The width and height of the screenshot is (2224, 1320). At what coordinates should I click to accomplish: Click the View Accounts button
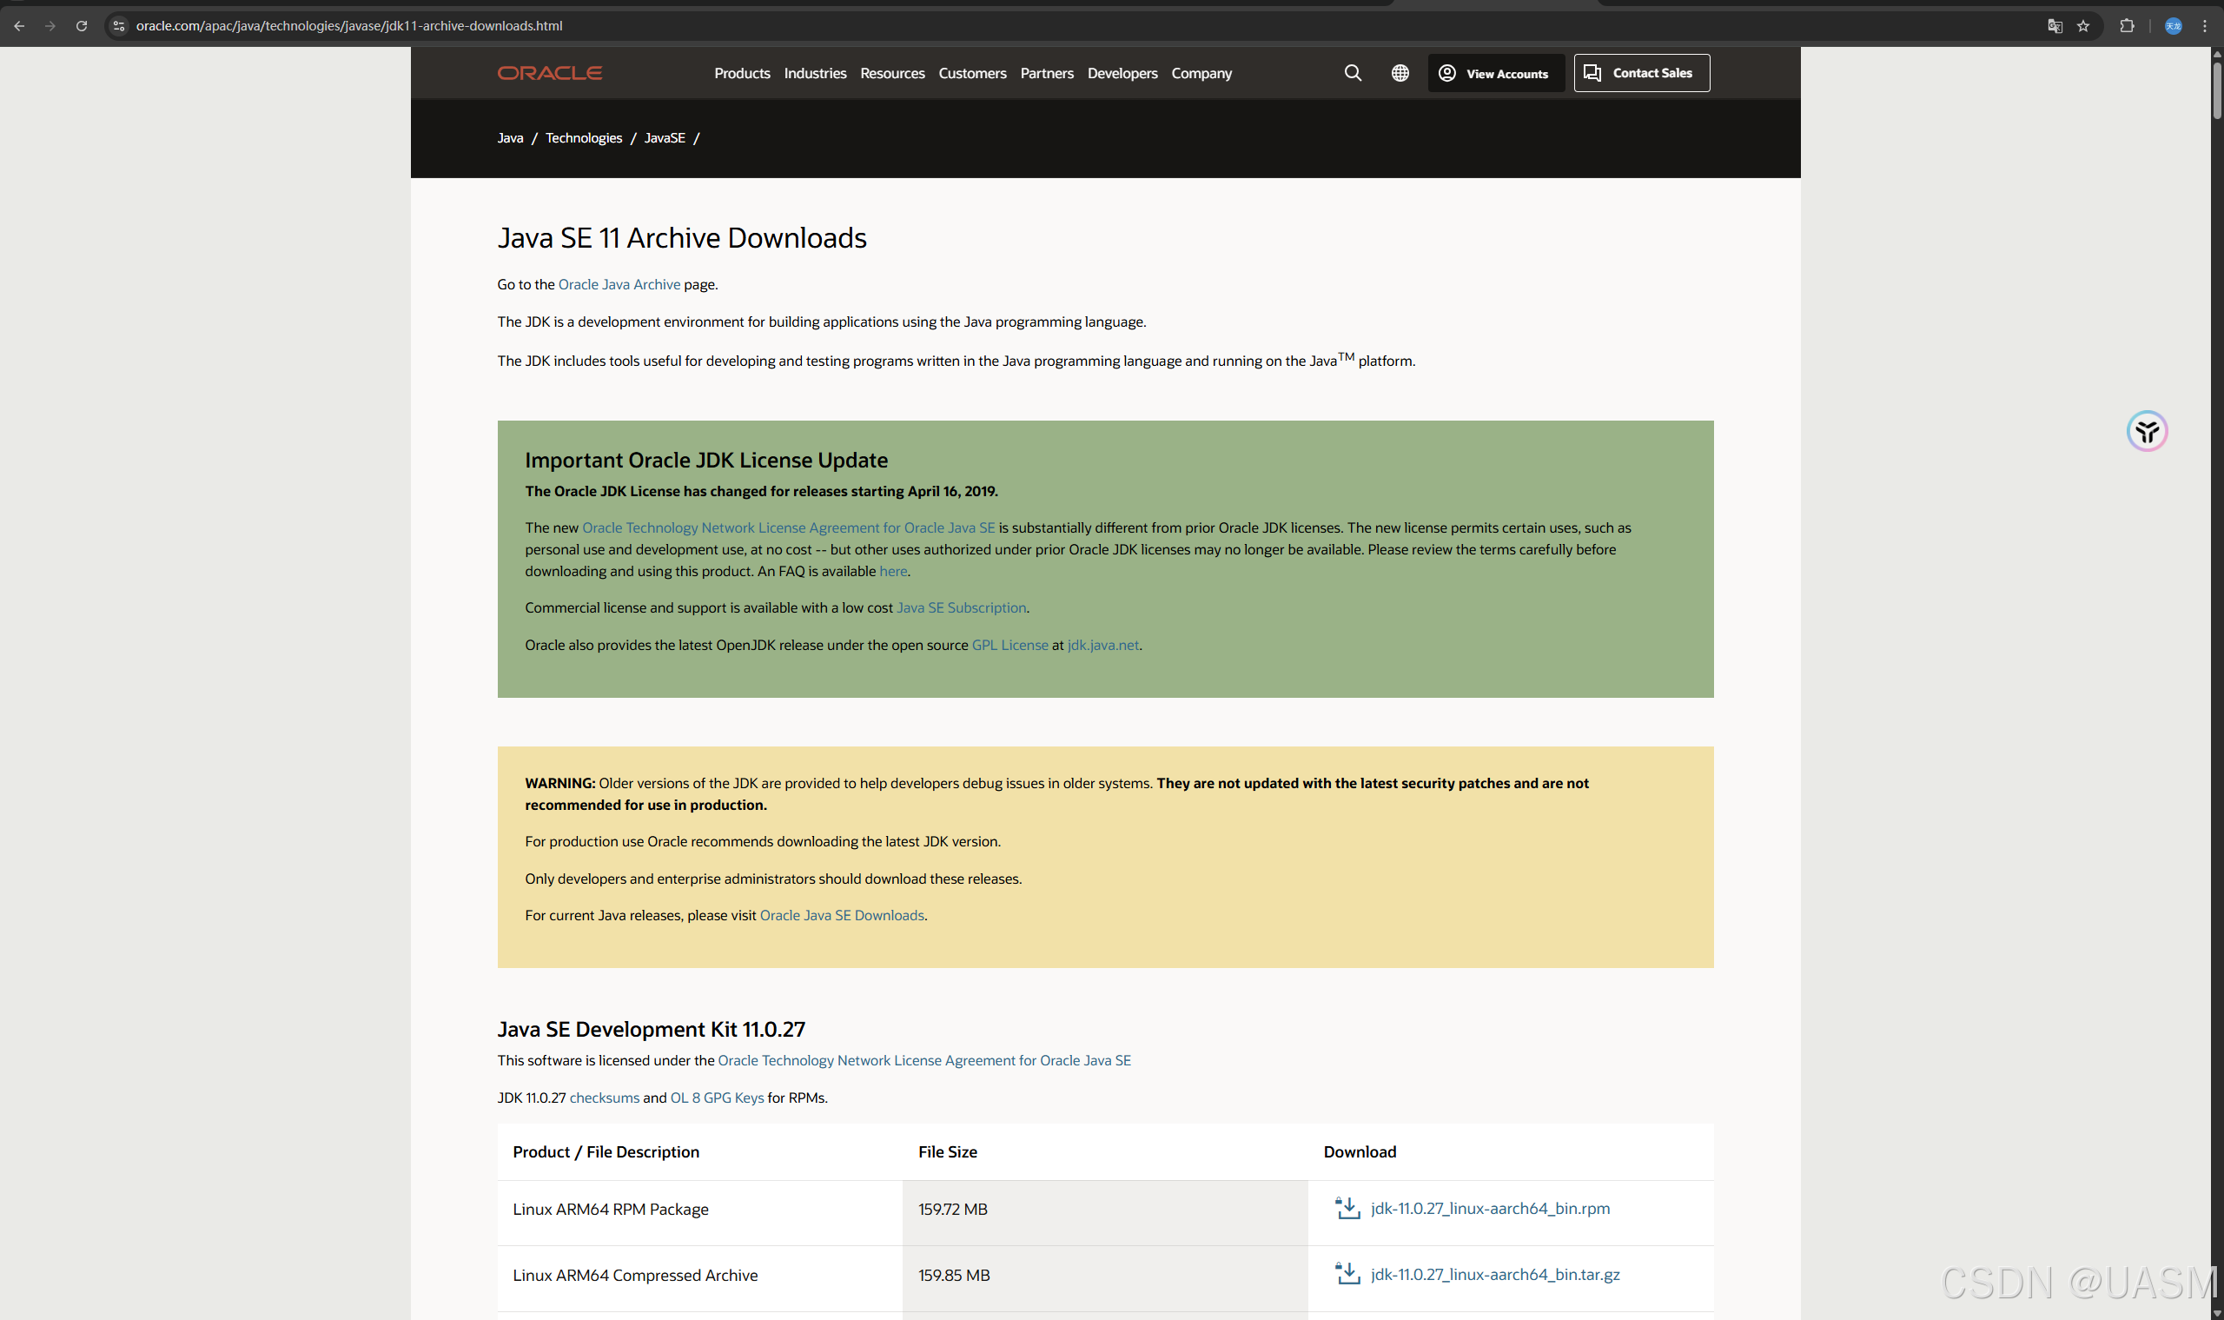1496,73
